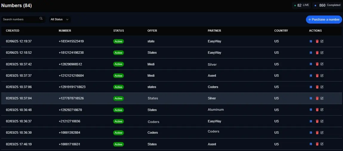The height and width of the screenshot is (151, 343).
Task: Pause the number +10001718631
Action: [311, 144]
